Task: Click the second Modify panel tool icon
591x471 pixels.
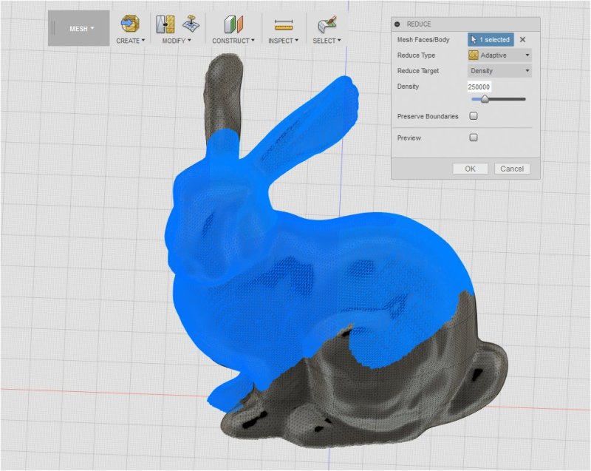Action: (x=190, y=24)
